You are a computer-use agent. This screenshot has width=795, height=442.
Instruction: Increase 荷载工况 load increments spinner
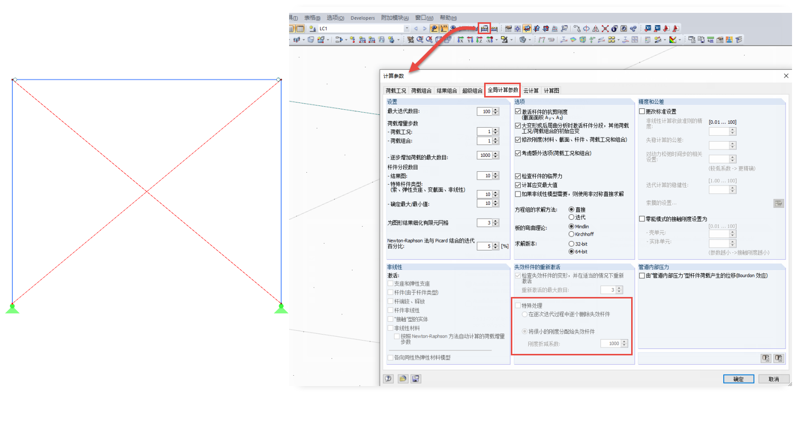click(x=496, y=130)
